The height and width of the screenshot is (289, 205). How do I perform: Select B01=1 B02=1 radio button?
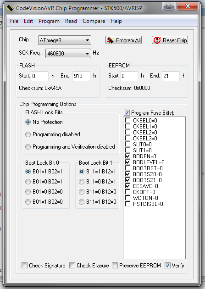click(28, 172)
